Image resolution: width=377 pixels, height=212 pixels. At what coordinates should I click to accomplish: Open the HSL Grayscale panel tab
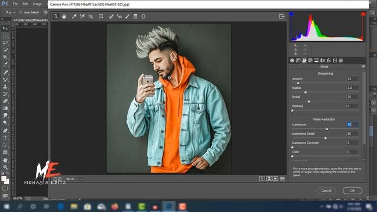310,60
